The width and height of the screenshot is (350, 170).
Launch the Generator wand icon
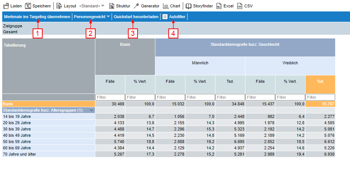[x=136, y=6]
